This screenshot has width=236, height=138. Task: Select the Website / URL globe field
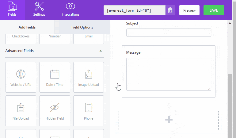click(21, 77)
